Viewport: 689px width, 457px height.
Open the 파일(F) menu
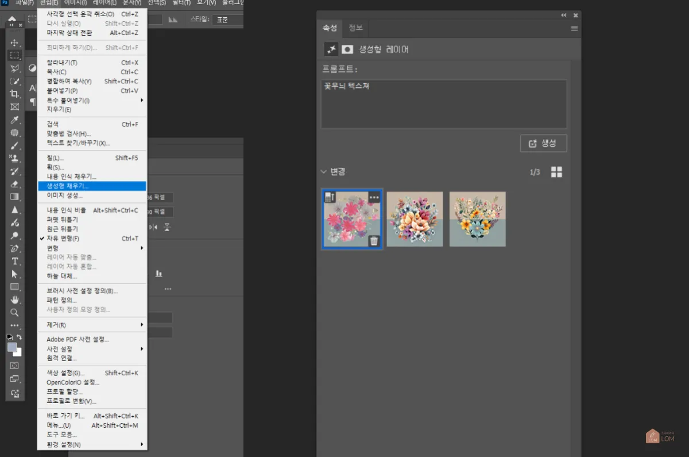coord(25,3)
